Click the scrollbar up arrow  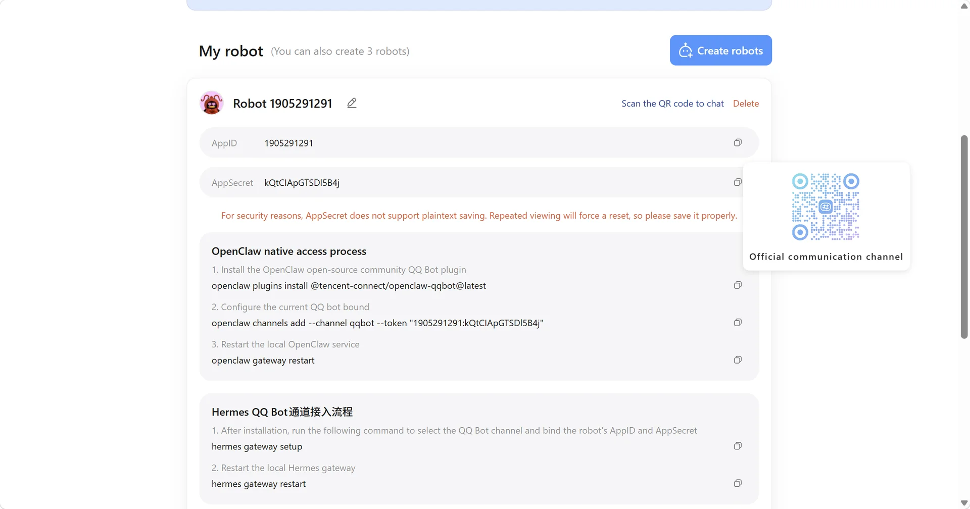coord(964,6)
